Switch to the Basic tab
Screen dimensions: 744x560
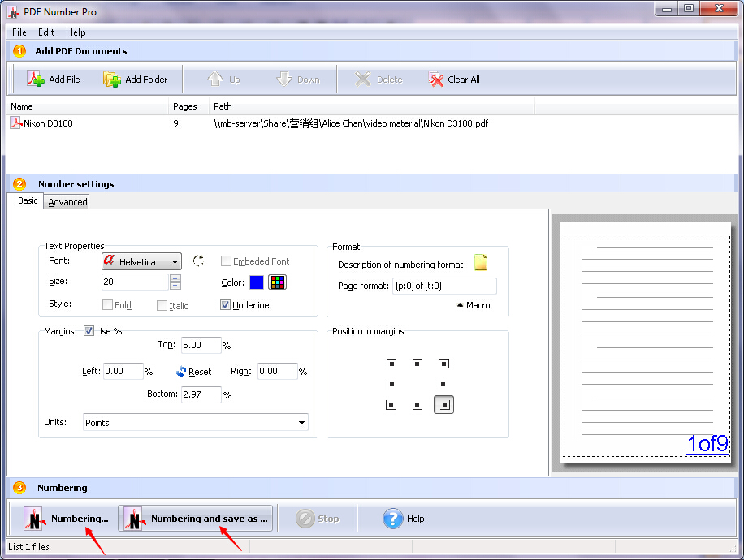click(28, 200)
